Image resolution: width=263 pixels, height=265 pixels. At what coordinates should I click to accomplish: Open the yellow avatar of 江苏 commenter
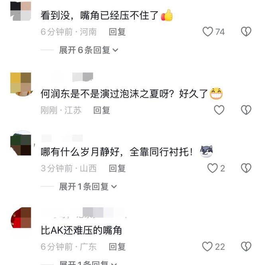[21, 84]
